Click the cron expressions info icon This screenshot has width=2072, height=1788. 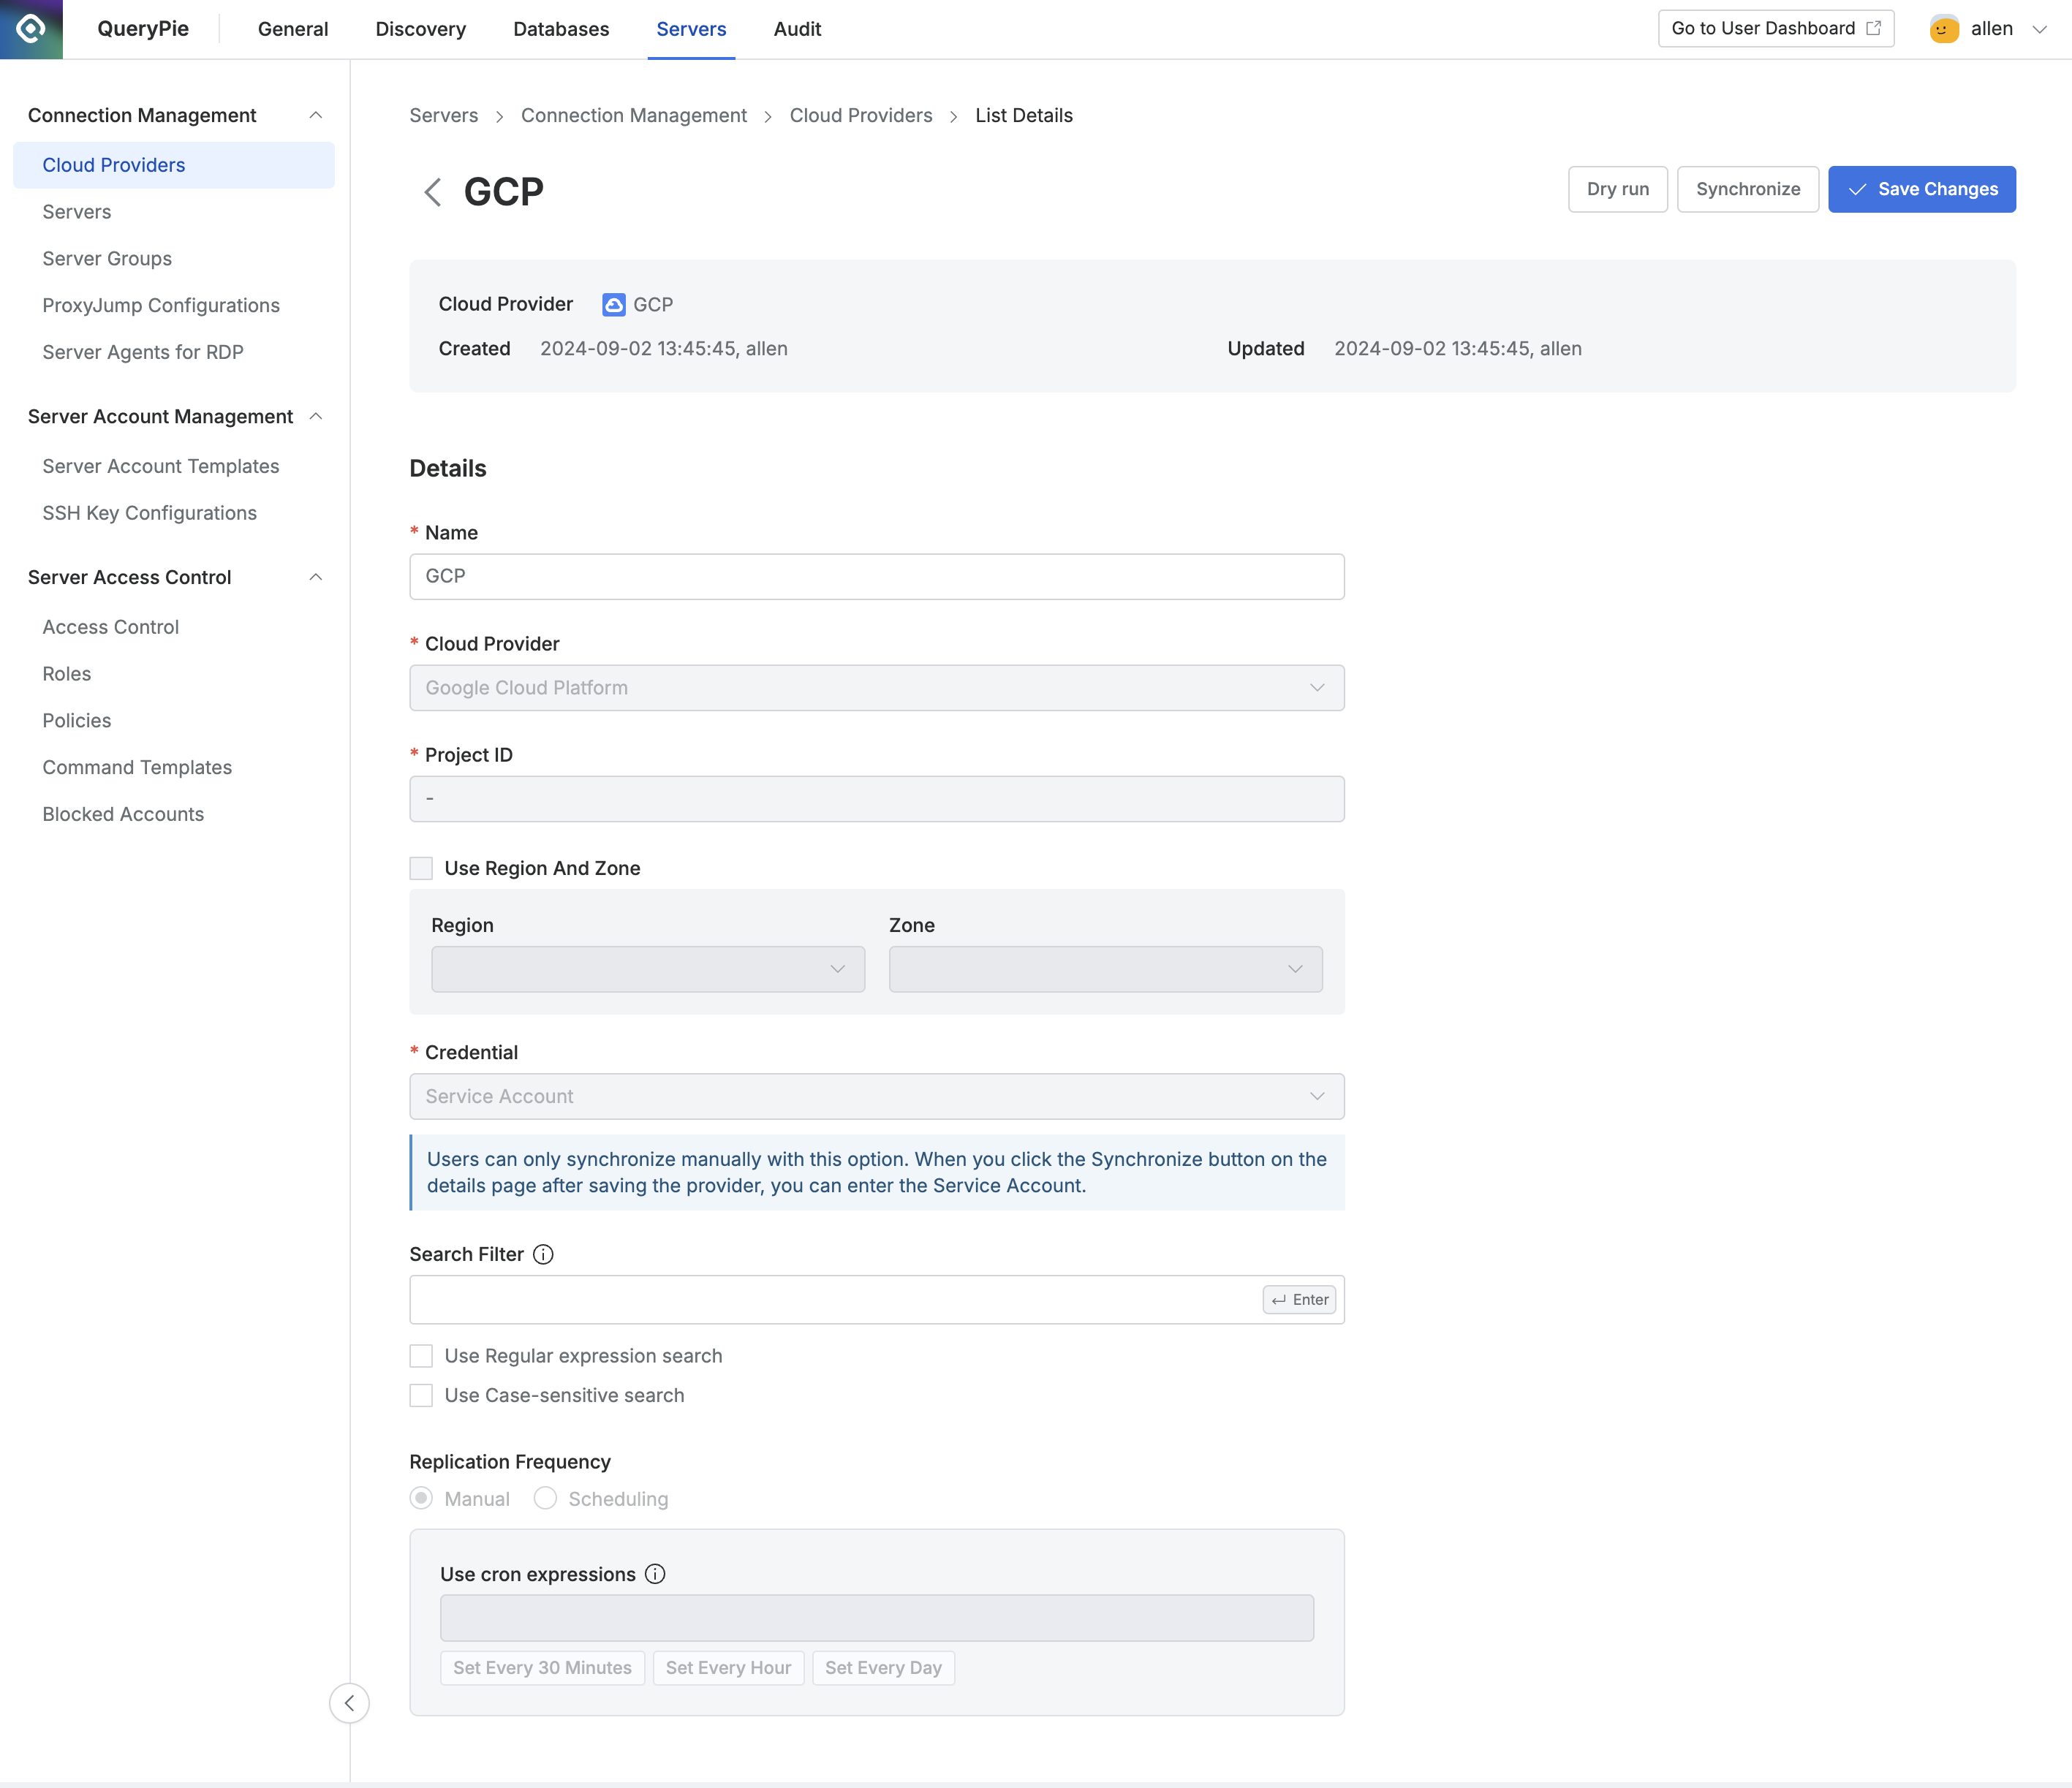[x=655, y=1574]
